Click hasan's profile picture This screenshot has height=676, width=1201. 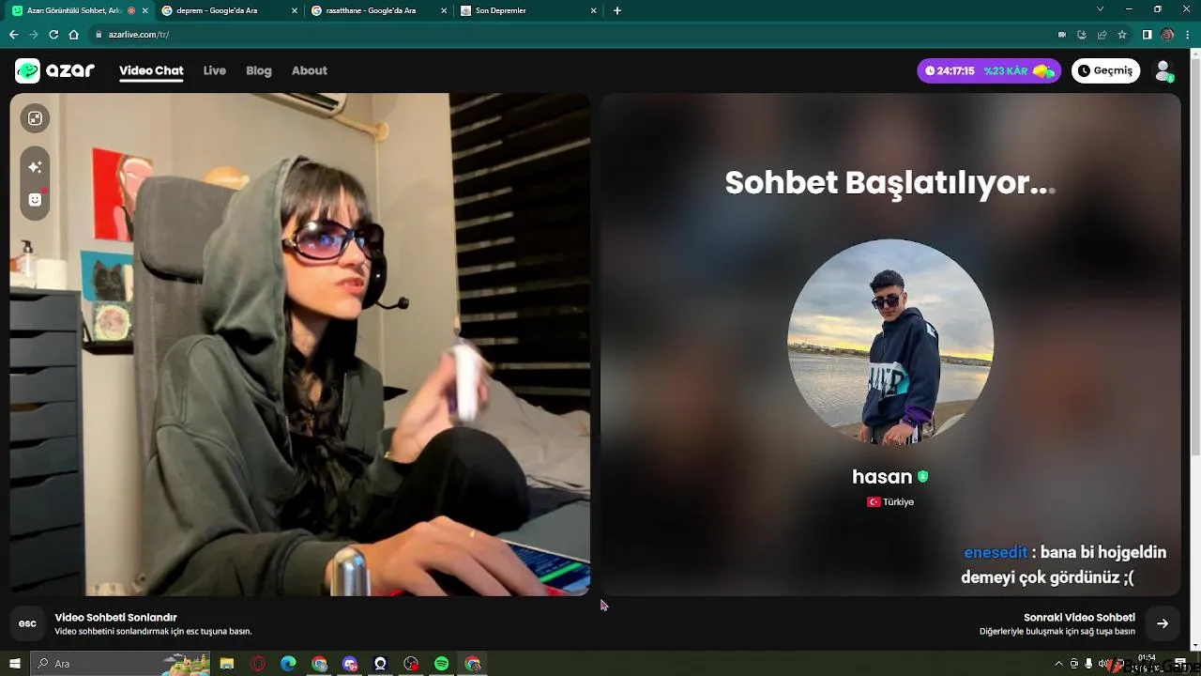890,342
